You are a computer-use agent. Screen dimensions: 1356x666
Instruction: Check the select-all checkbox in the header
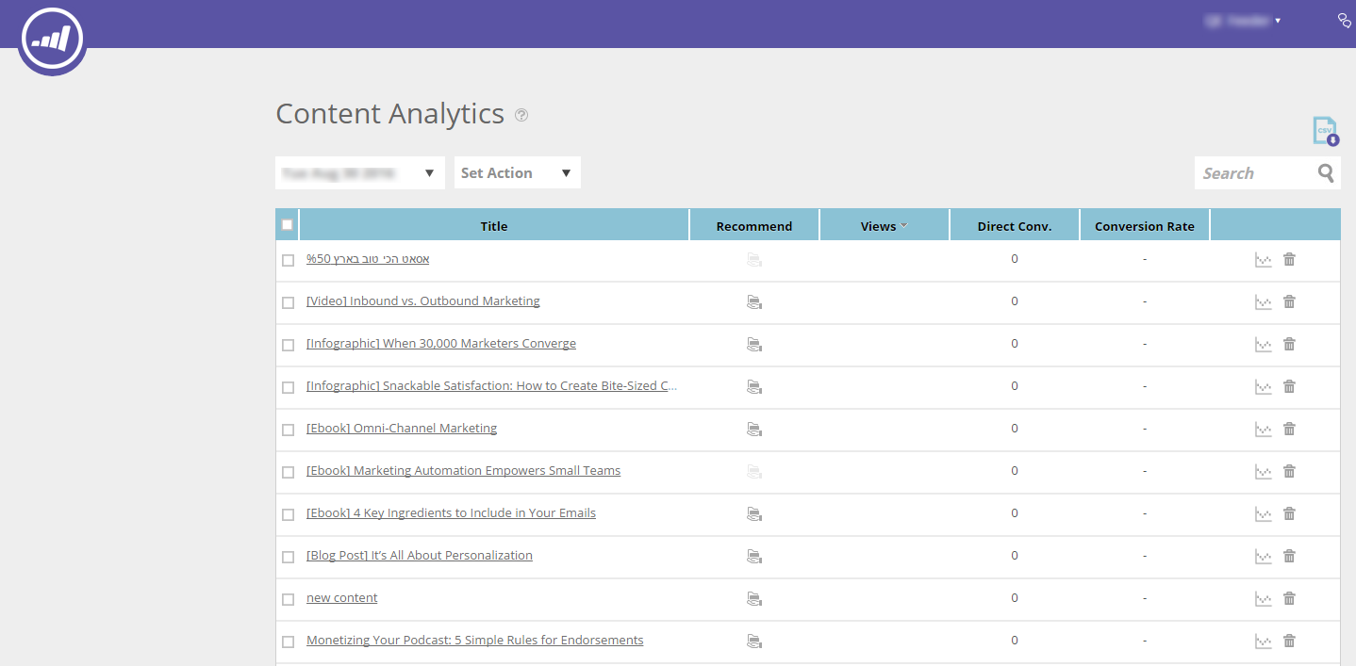pyautogui.click(x=288, y=225)
